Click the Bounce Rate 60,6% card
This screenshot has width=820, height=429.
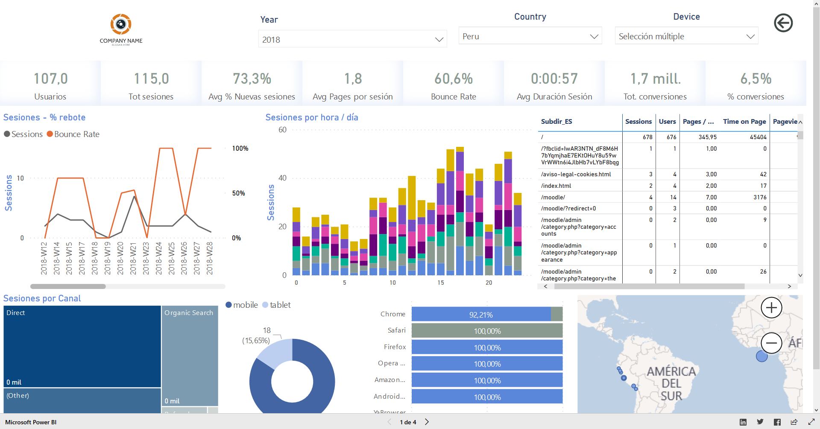[454, 83]
